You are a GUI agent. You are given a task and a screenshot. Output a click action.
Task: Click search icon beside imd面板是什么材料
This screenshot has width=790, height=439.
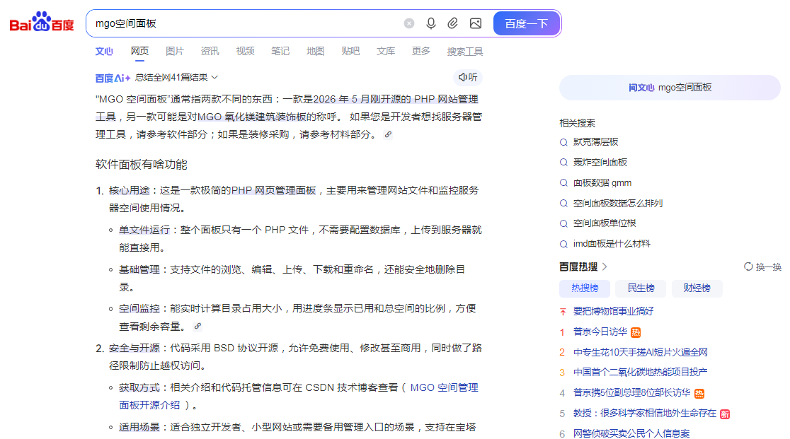point(563,244)
